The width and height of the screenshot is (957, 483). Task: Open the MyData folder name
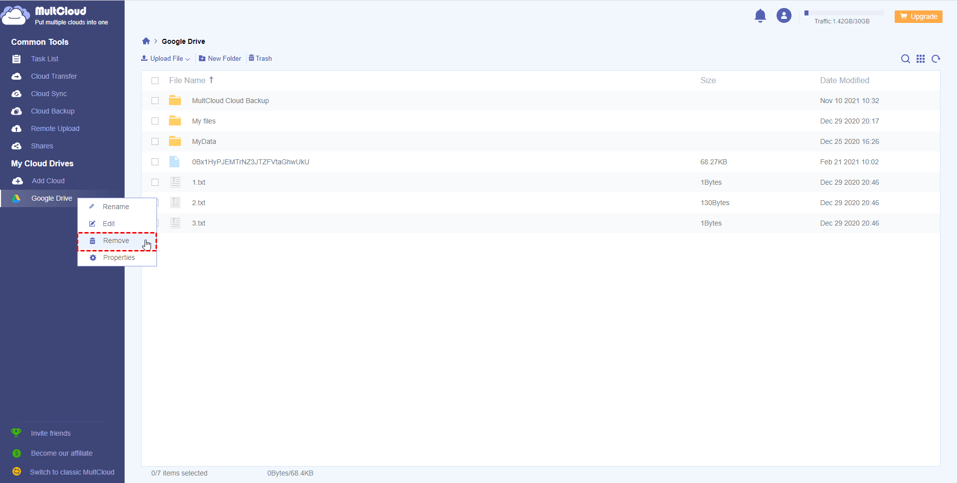click(204, 141)
